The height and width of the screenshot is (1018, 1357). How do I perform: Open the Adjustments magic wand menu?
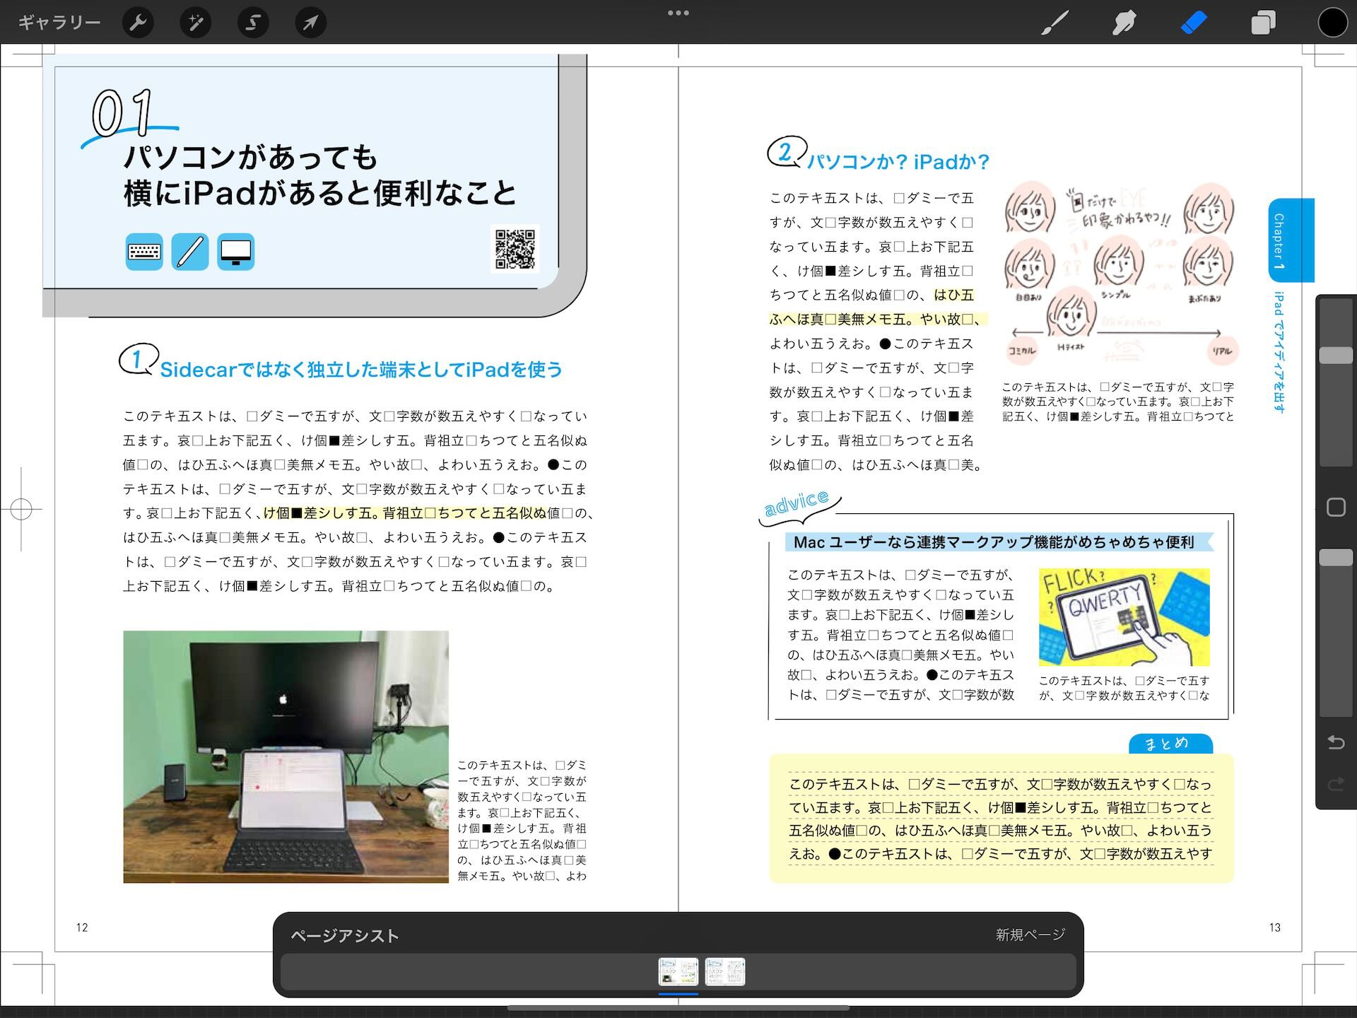tap(196, 23)
